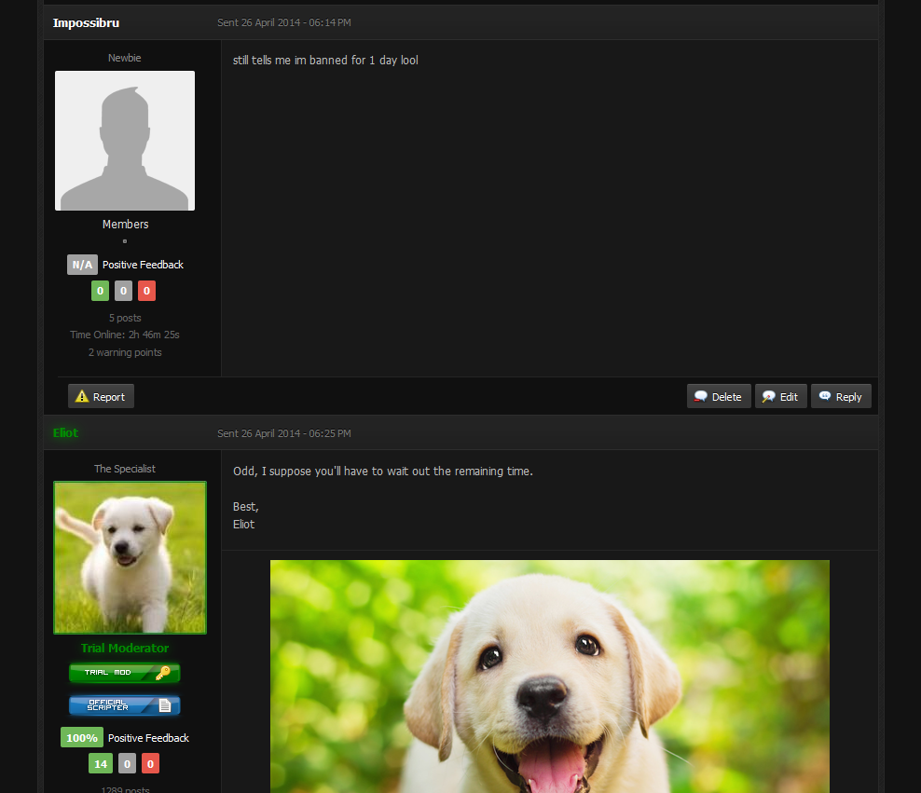Click message 'Odd, I suppose you'll have to wait'
The image size is (921, 793).
tap(383, 471)
